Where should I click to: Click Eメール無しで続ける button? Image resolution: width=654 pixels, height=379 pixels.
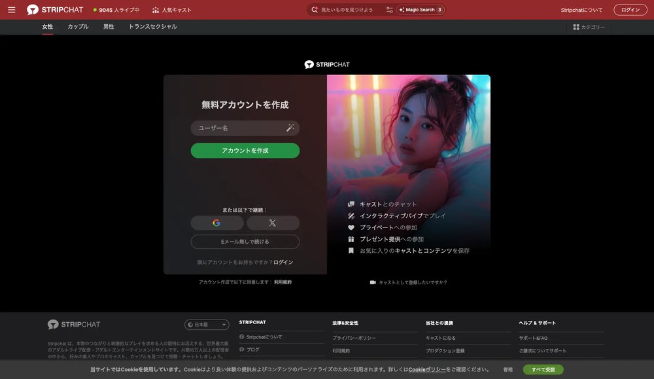[x=245, y=241]
